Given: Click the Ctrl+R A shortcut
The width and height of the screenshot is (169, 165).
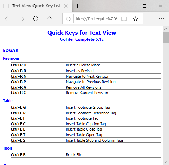Looking at the screenshot, I should [x=19, y=87].
